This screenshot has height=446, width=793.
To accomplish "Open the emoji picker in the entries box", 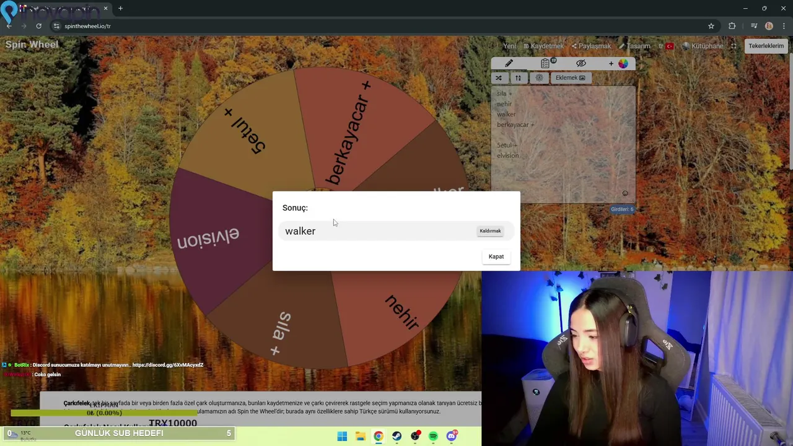I will coord(625,194).
